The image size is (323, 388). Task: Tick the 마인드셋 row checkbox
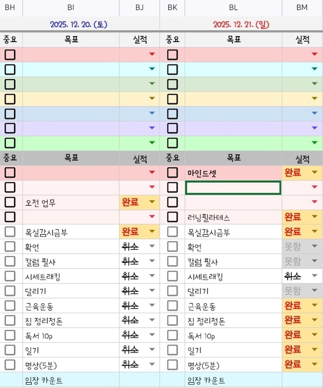172,173
